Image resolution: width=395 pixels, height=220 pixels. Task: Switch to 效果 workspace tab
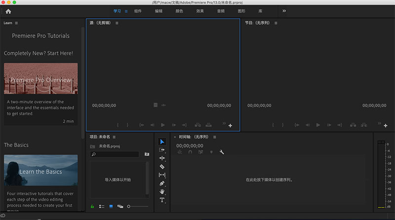tap(200, 11)
